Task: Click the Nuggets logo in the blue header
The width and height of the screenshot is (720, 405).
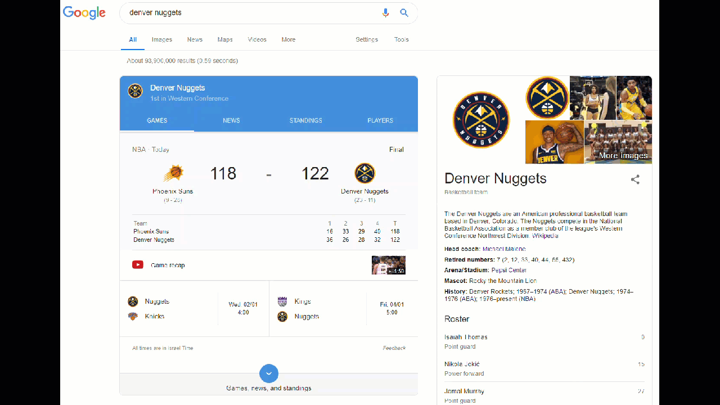Action: pyautogui.click(x=135, y=91)
